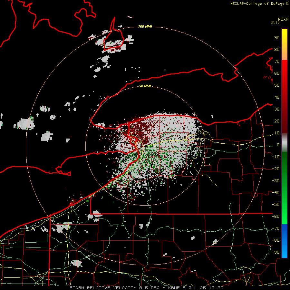Screen dimensions: 290x290
Task: Click the -30 value on velocity scale
Action: [x=275, y=181]
